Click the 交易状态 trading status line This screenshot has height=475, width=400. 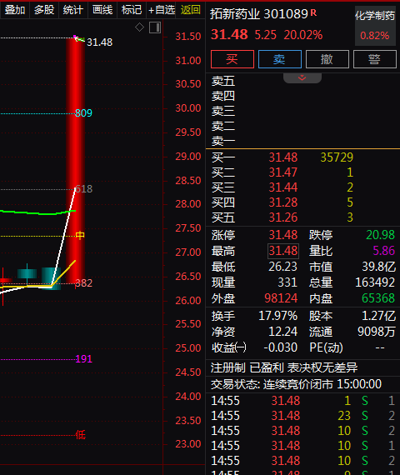(x=296, y=384)
